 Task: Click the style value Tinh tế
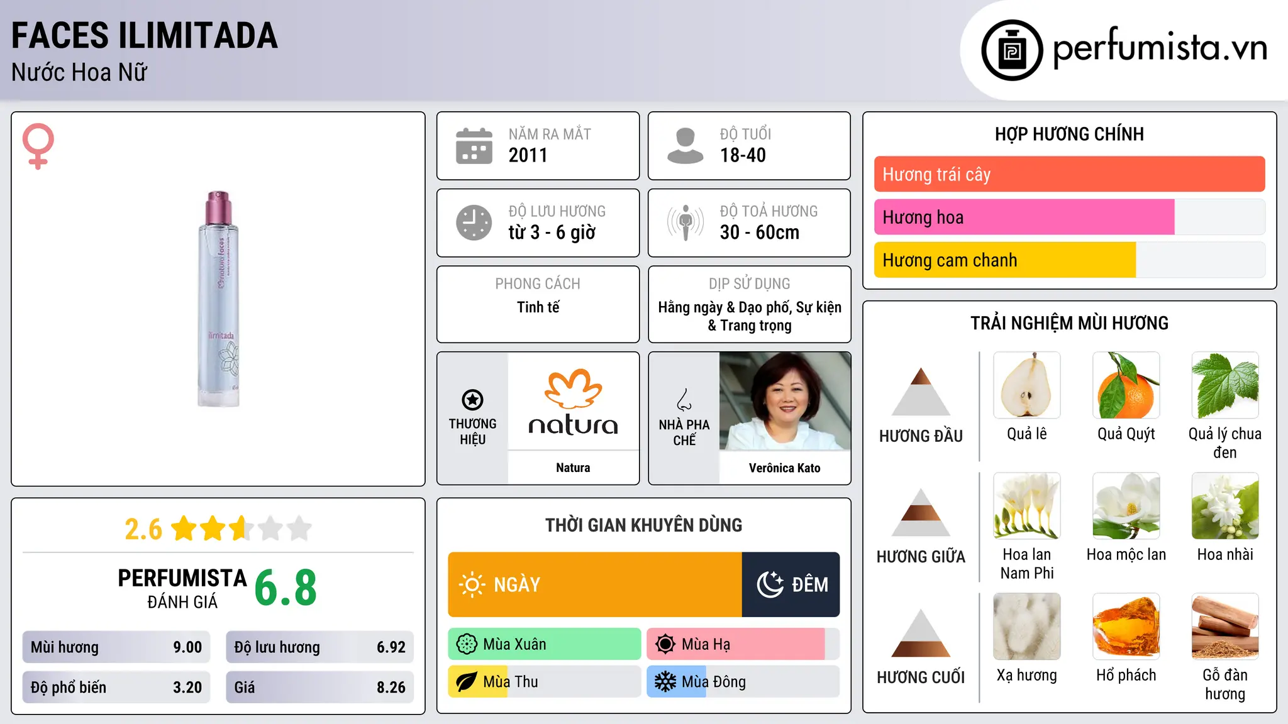538,307
